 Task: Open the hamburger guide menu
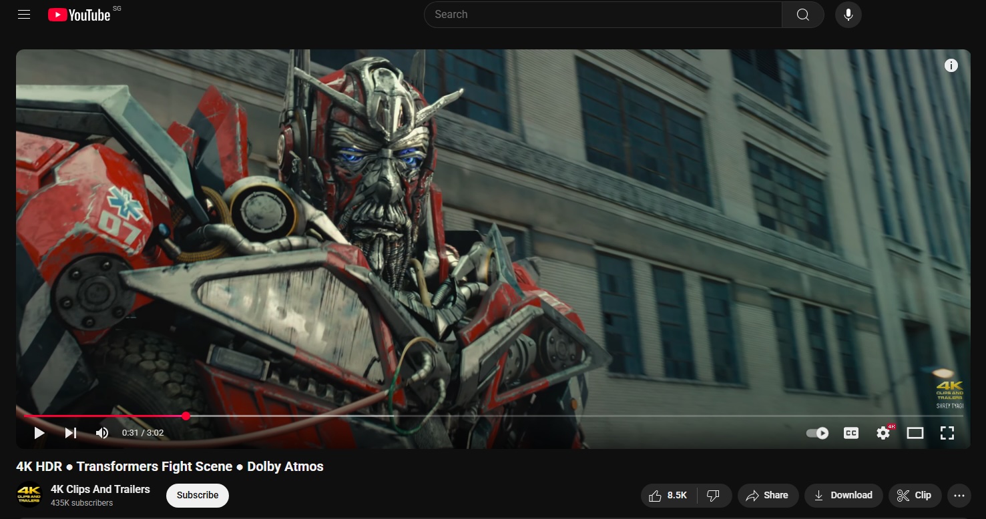[x=24, y=15]
